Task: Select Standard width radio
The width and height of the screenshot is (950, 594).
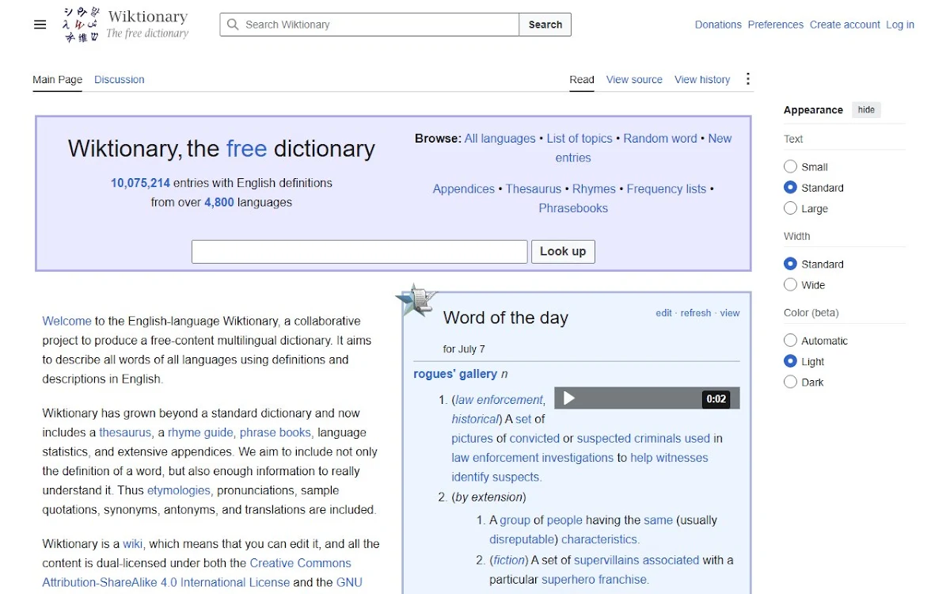Action: point(790,264)
